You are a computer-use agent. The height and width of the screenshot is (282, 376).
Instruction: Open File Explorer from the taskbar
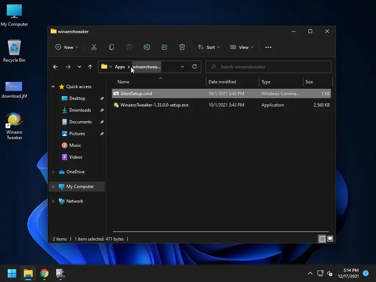click(28, 273)
